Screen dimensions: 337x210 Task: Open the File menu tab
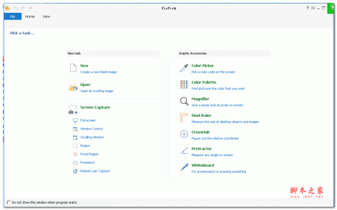[x=13, y=16]
